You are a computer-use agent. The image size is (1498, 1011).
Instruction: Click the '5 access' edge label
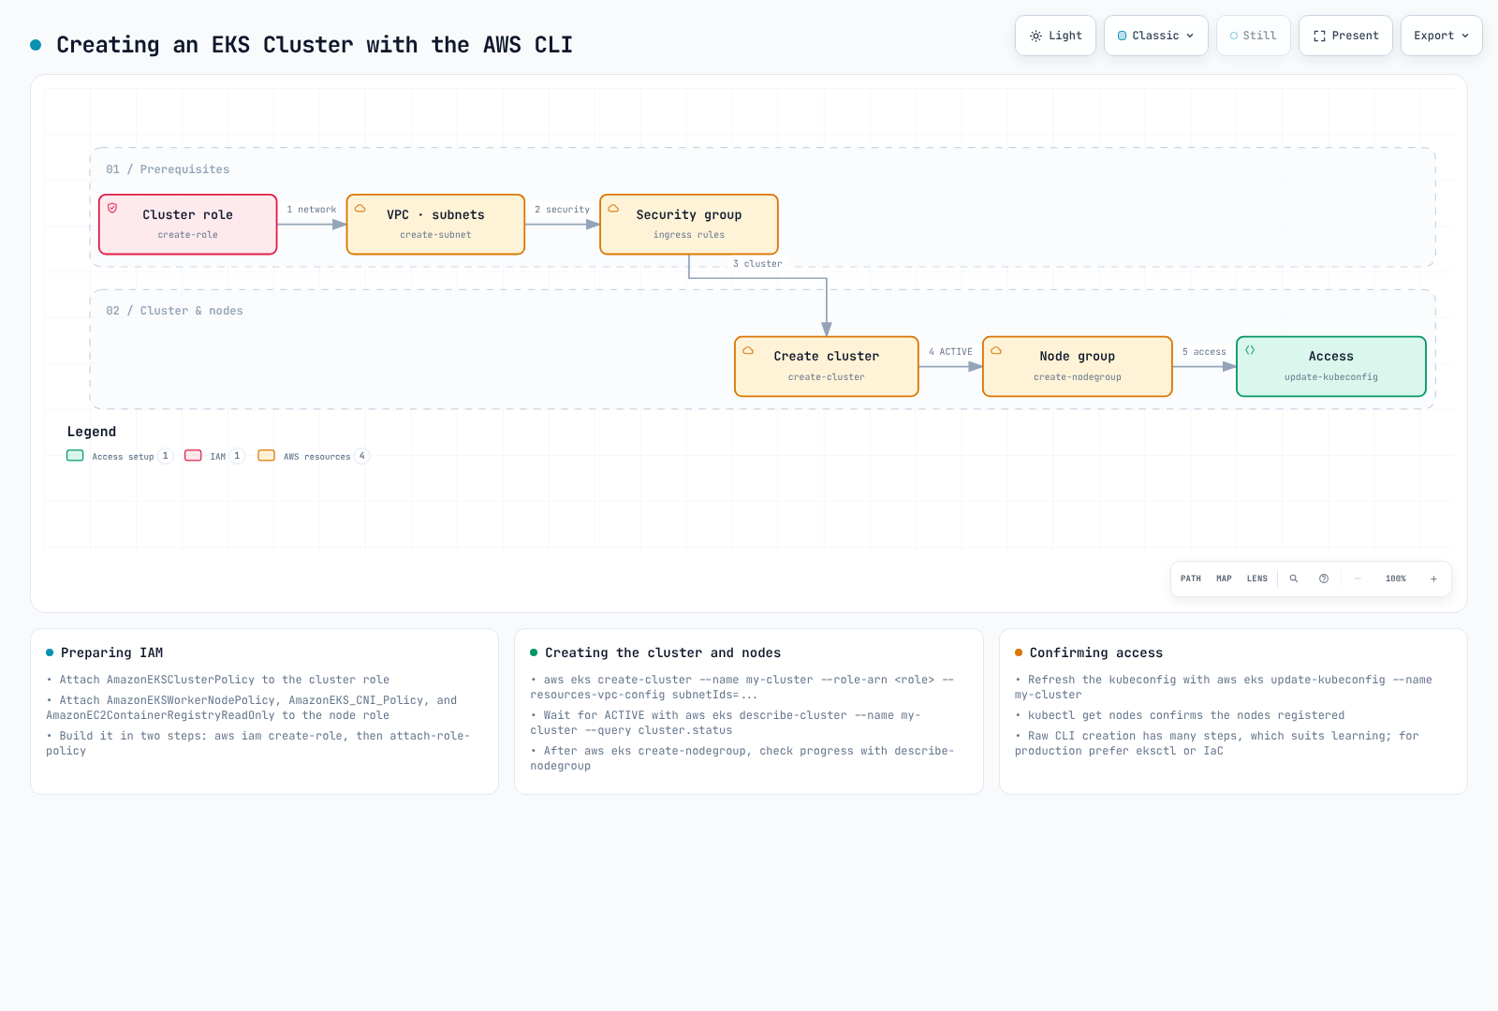pyautogui.click(x=1204, y=352)
